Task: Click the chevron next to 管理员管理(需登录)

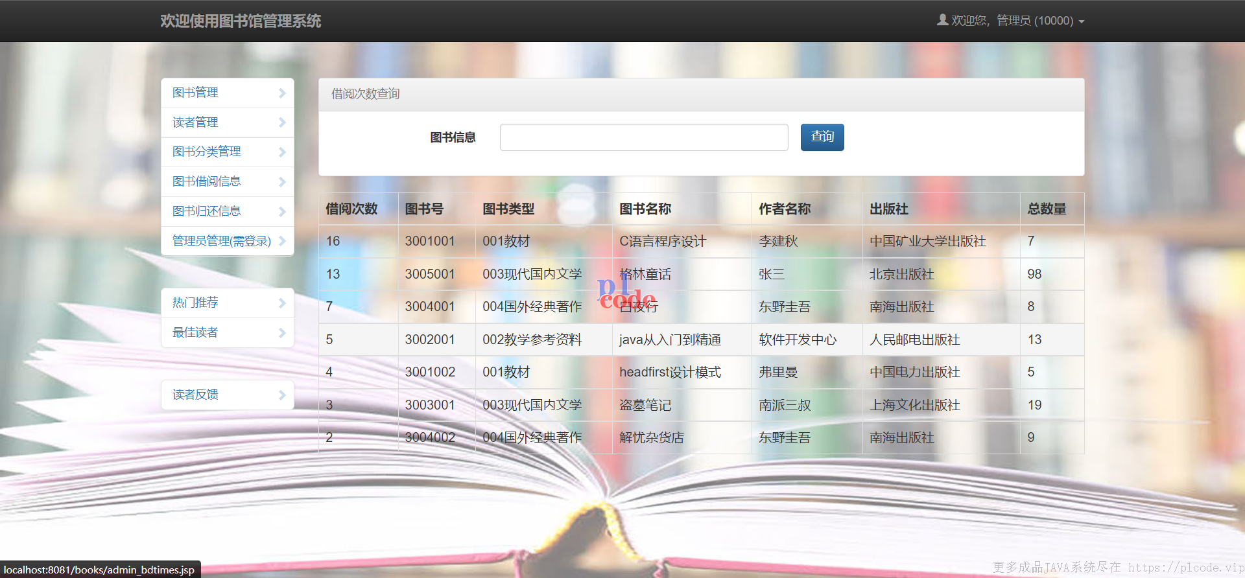Action: 282,241
